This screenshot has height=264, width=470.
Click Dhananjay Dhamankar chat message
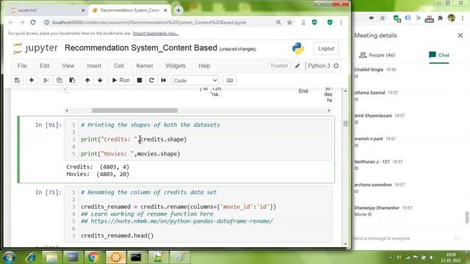(x=383, y=211)
